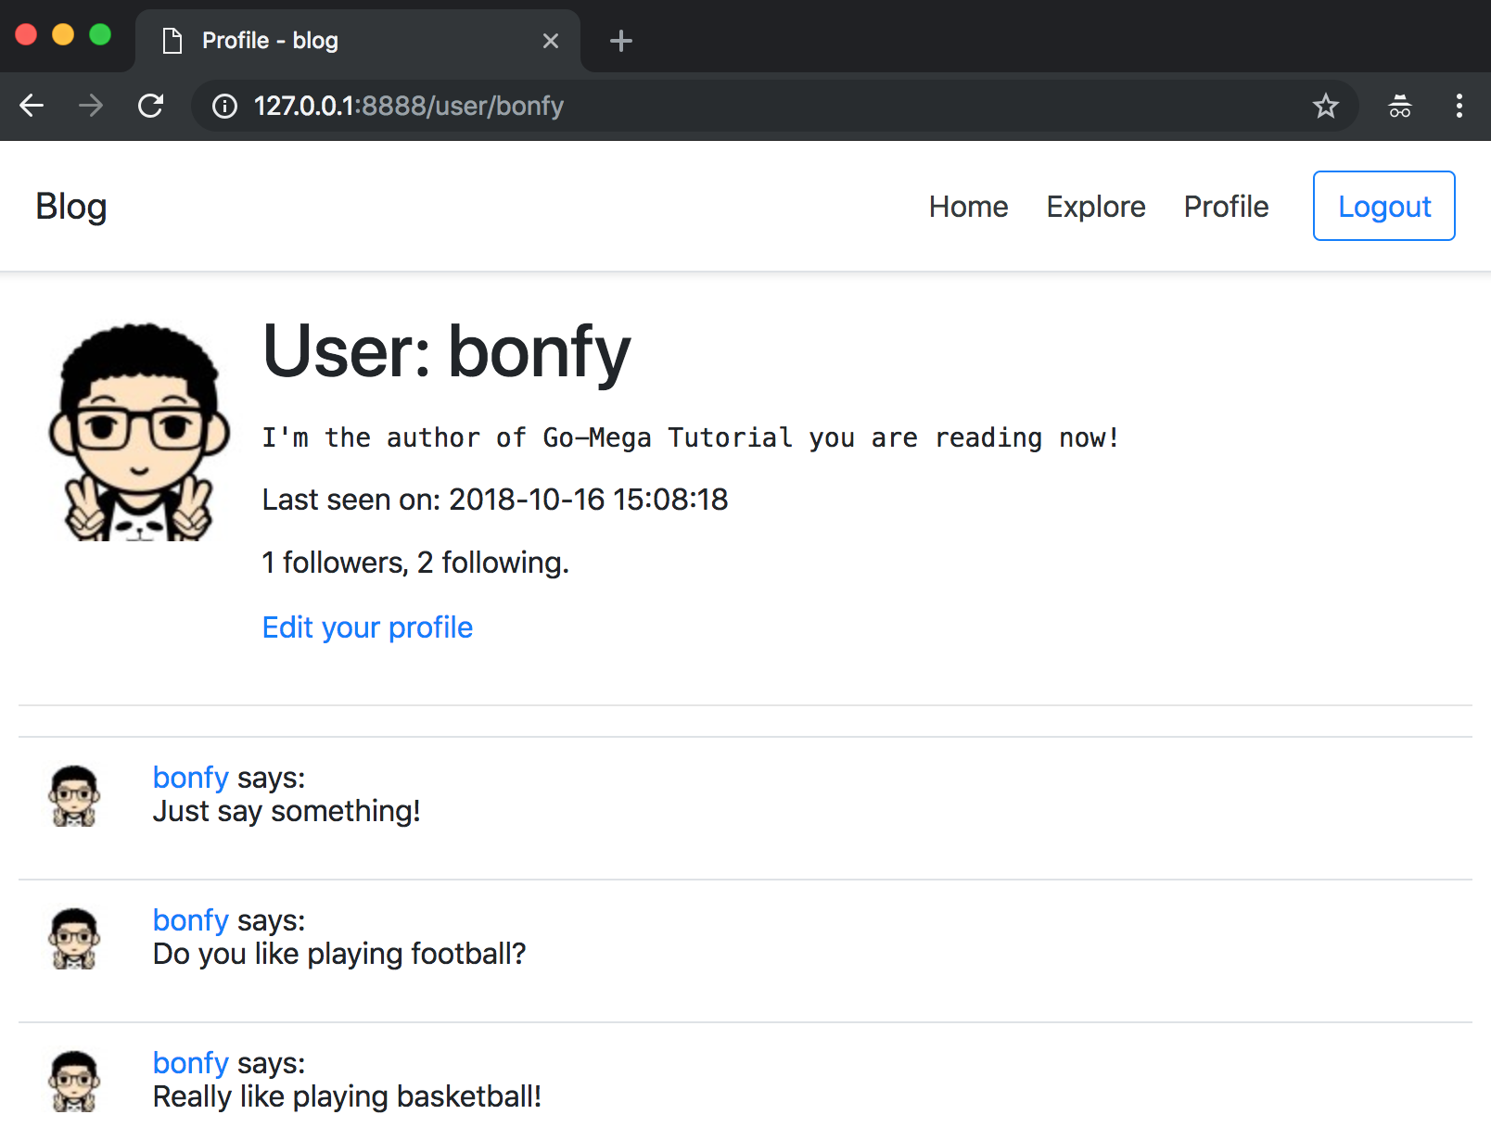Click the Edit your profile link

click(x=367, y=627)
